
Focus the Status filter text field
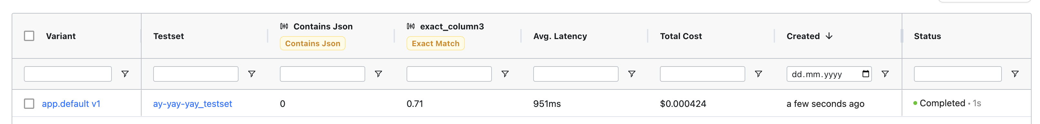click(x=958, y=74)
